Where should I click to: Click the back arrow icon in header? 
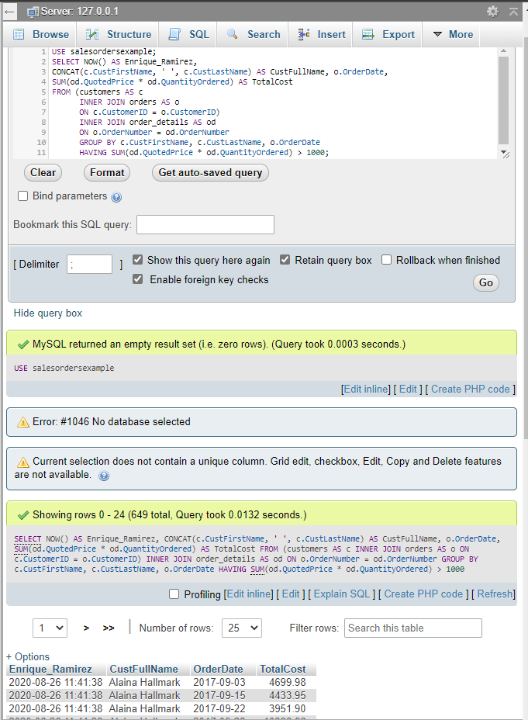coord(9,12)
